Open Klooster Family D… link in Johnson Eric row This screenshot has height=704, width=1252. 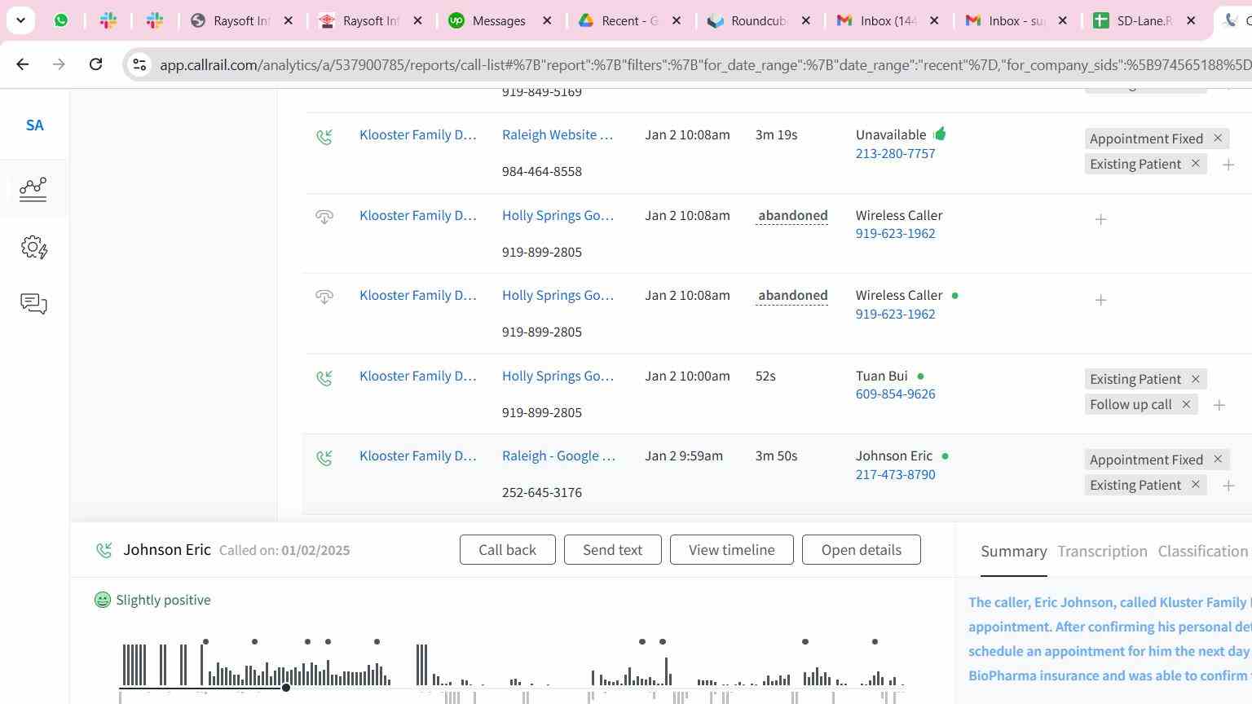point(417,455)
